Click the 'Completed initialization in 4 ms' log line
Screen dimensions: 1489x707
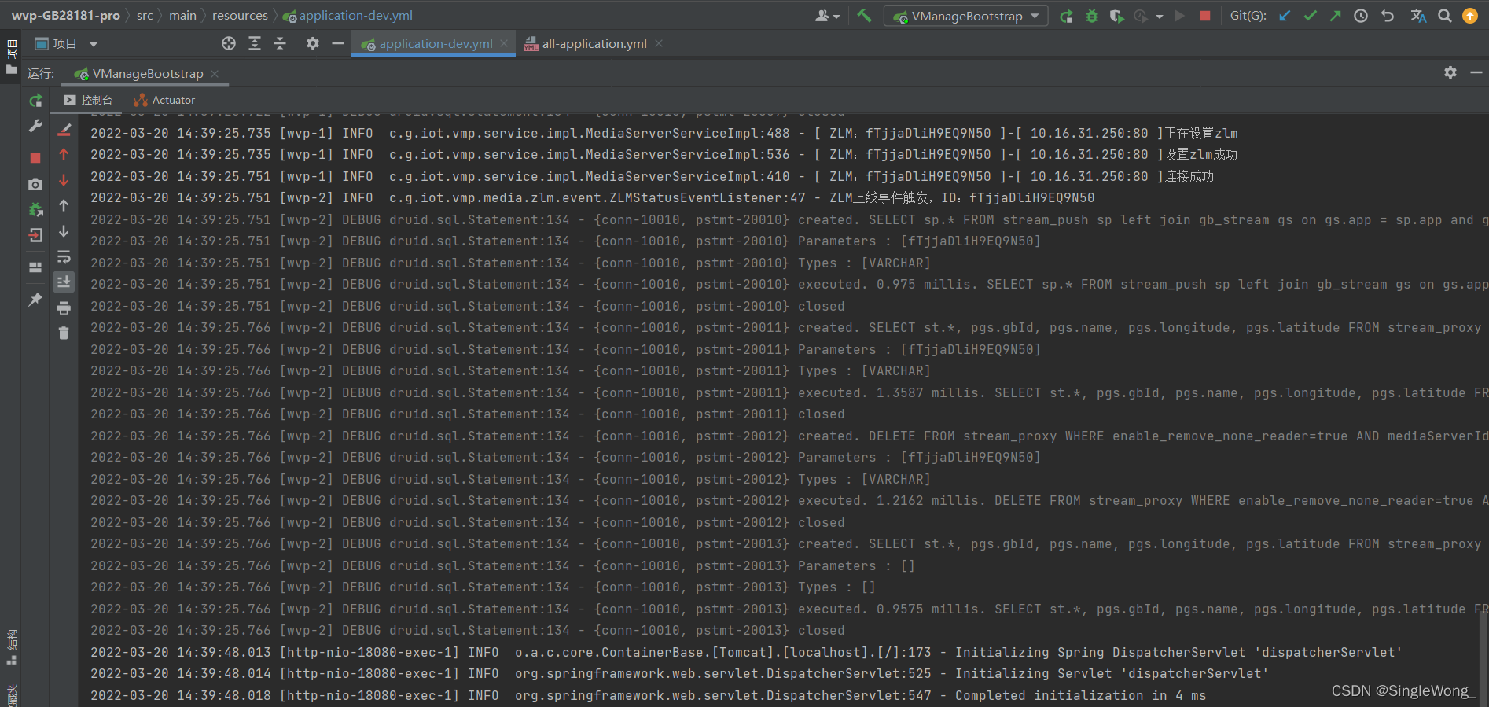click(x=648, y=696)
